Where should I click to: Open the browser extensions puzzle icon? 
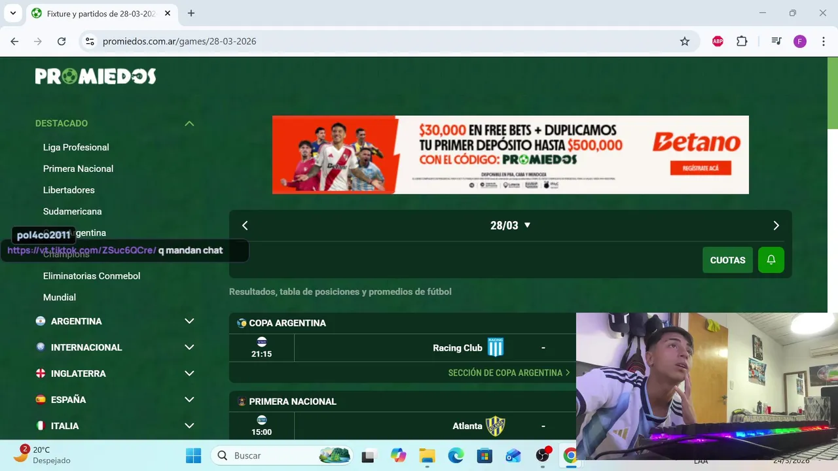(x=742, y=41)
